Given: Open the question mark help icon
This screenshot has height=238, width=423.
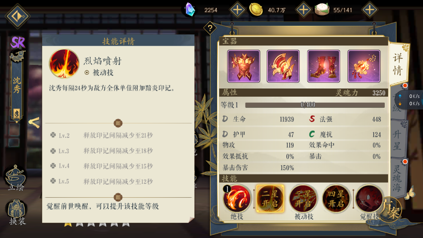Looking at the screenshot, I should 210,28.
